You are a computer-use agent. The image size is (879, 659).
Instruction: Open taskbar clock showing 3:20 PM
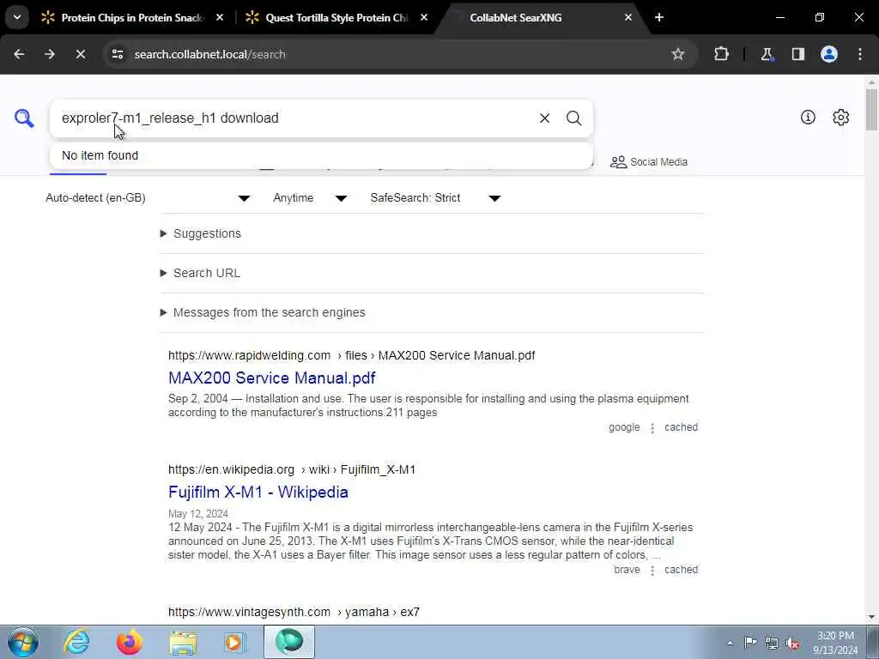pyautogui.click(x=835, y=643)
